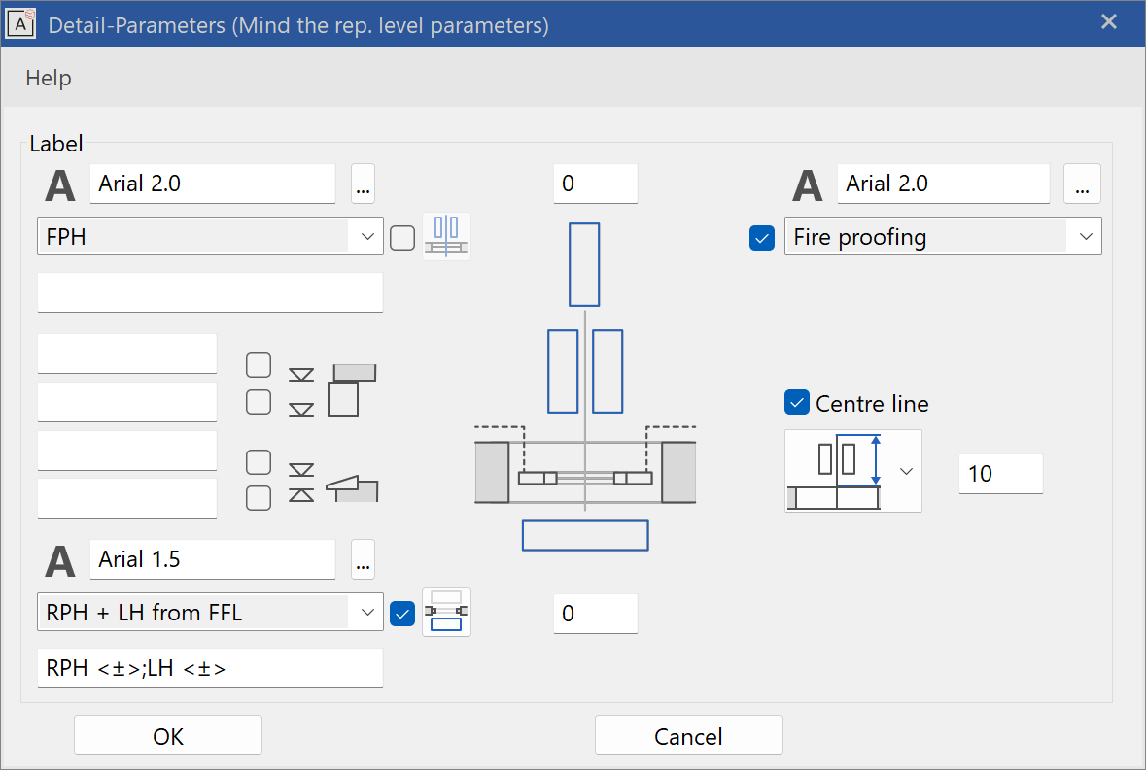Image resolution: width=1146 pixels, height=770 pixels.
Task: Open font browse button above Fire proofing dropdown
Action: pyautogui.click(x=1083, y=184)
